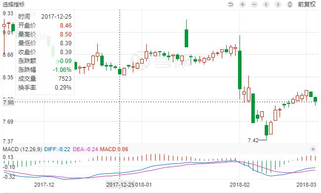Click the 7.42 low price marker
The image size is (321, 193).
pos(253,140)
